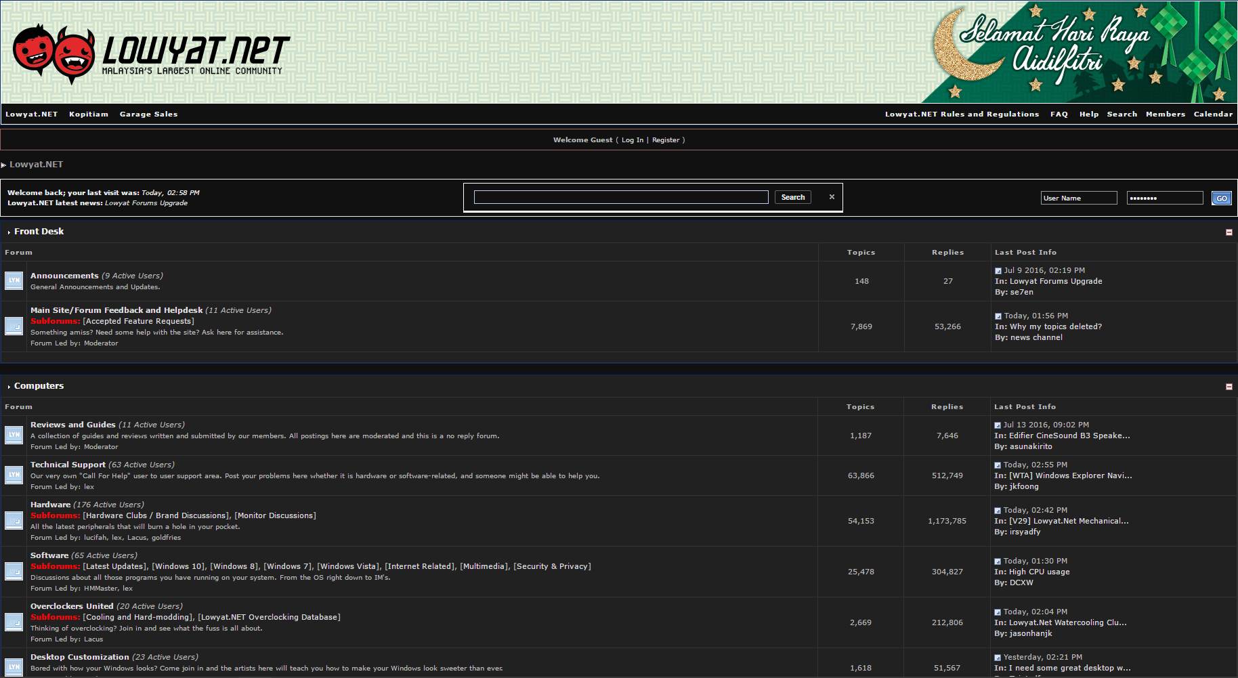Open the Internet Related subforum
This screenshot has height=678, width=1238.
(420, 566)
